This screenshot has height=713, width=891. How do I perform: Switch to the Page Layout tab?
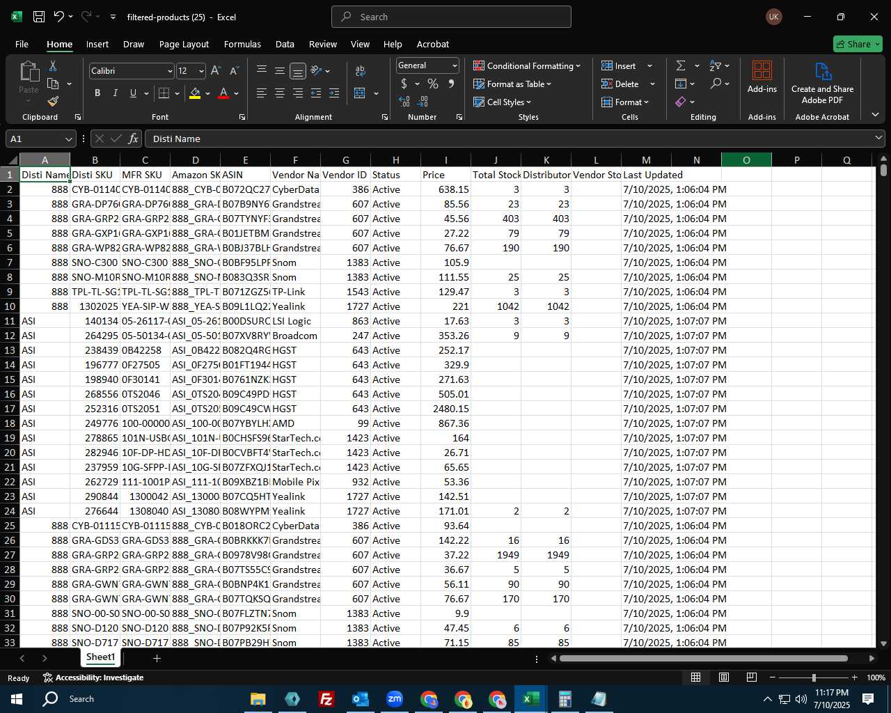(x=184, y=44)
